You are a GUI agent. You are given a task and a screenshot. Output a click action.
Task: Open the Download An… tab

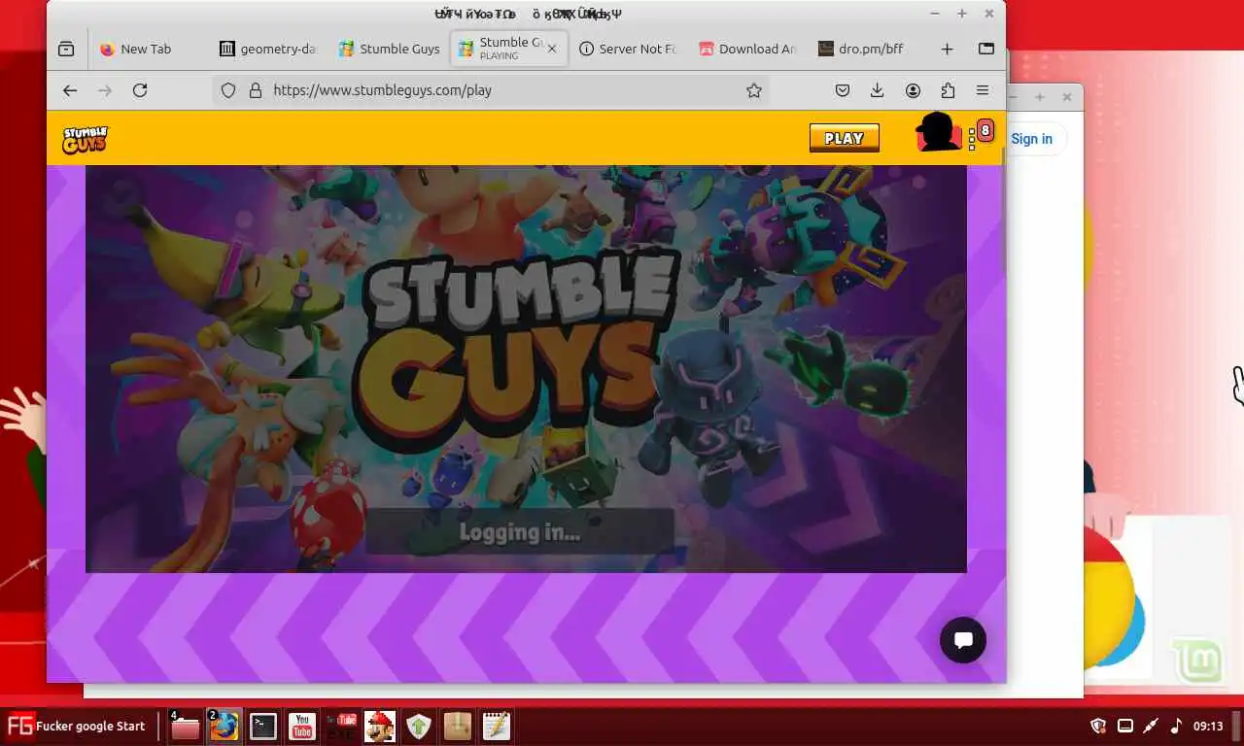tap(747, 49)
